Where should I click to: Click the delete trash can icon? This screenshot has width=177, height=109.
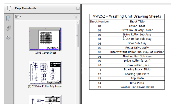coord(76,17)
